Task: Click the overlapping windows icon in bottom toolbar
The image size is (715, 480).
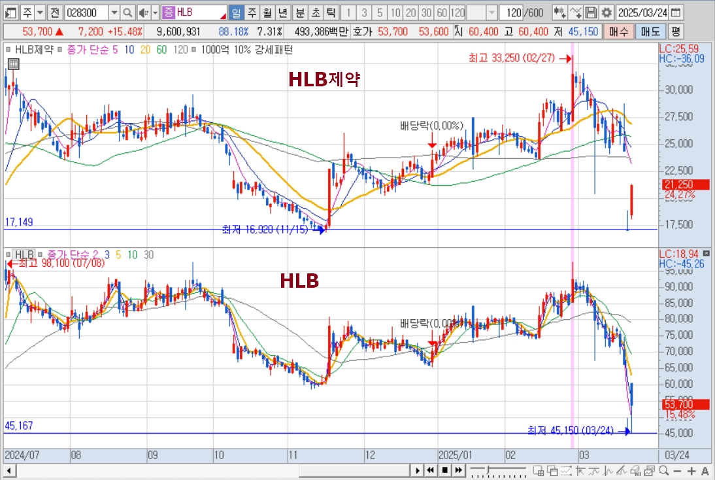Action: [552, 470]
